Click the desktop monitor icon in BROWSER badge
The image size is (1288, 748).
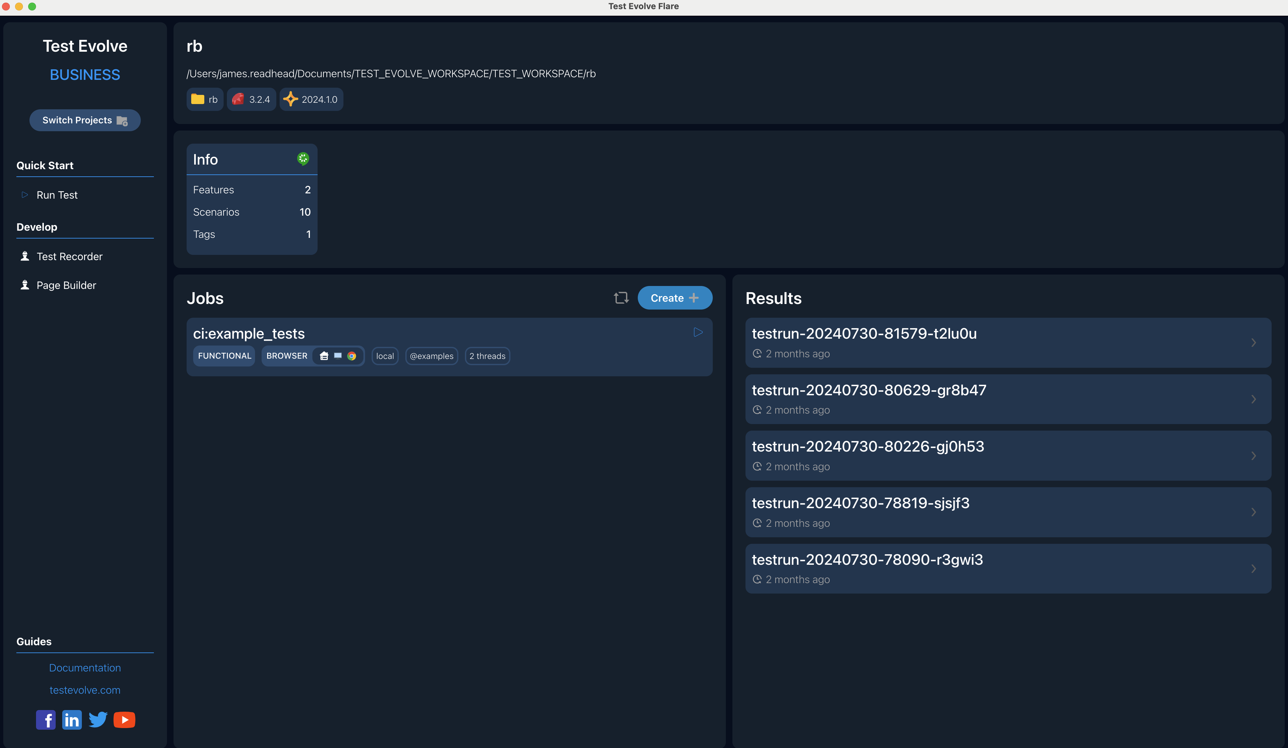[x=338, y=356]
